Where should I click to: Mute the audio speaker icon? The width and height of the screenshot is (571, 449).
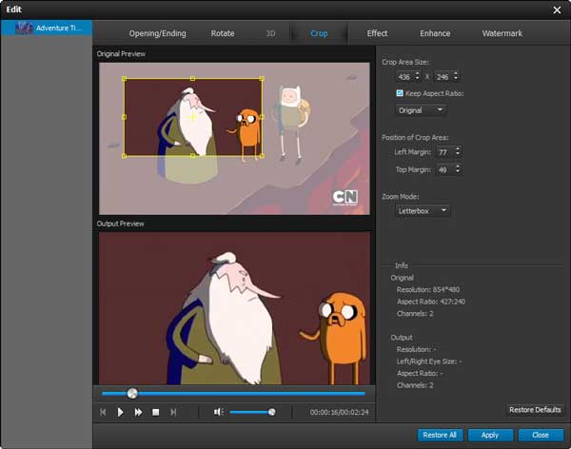tap(219, 412)
